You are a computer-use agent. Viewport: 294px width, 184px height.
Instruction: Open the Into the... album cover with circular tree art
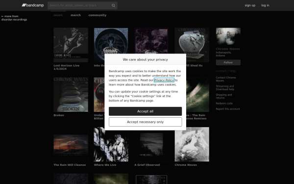pyautogui.click(x=111, y=41)
